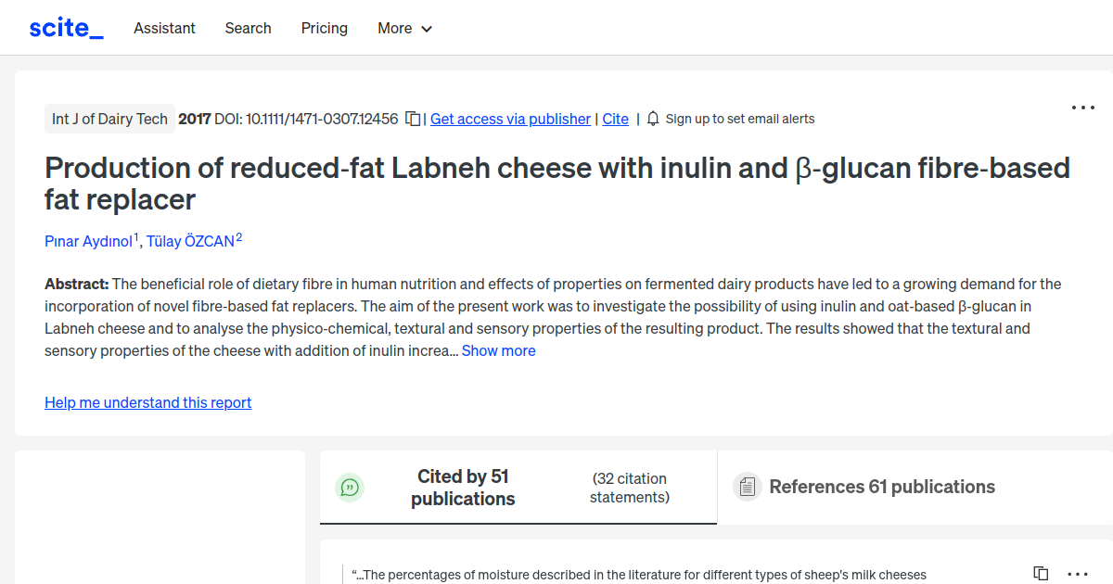Screen dimensions: 1113x584
Task: Switch to the References 61 publications tab
Action: [x=881, y=487]
